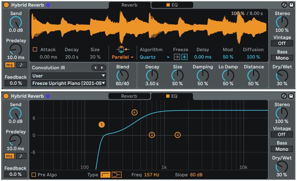Select EQ band node 4
The width and height of the screenshot is (297, 181).
(x=134, y=113)
